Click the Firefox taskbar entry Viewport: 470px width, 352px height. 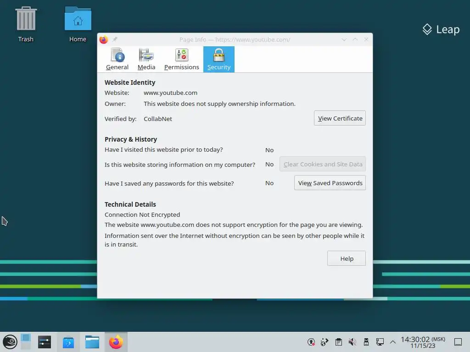116,342
